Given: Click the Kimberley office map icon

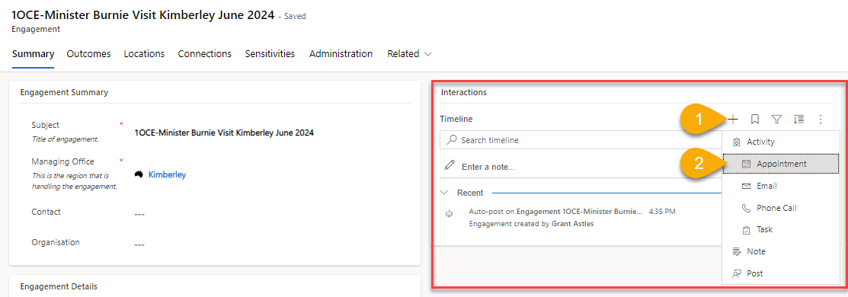Looking at the screenshot, I should tap(139, 174).
